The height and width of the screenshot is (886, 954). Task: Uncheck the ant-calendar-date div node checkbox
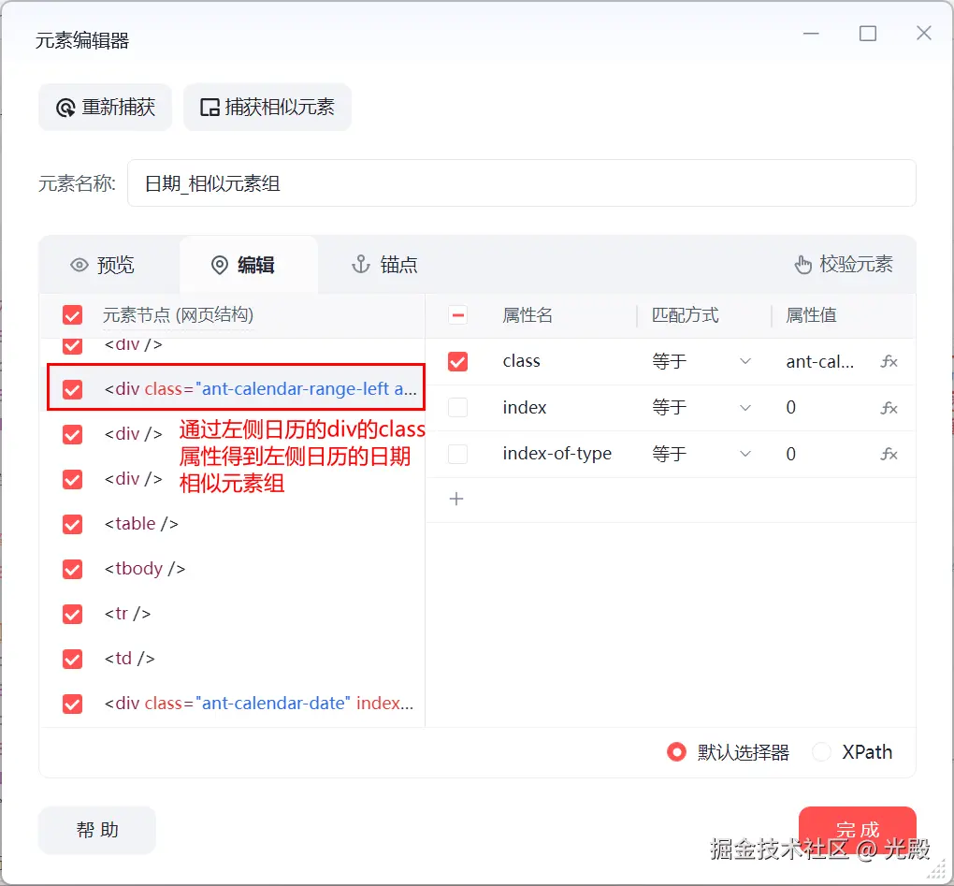(x=72, y=704)
